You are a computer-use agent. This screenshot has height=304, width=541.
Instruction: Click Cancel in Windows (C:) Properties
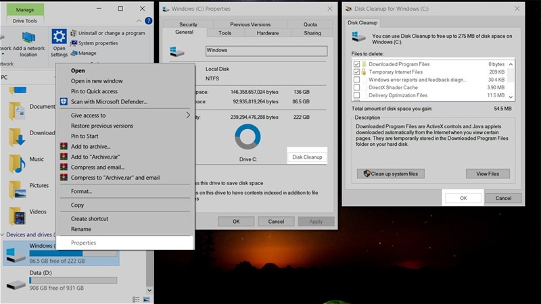point(276,222)
